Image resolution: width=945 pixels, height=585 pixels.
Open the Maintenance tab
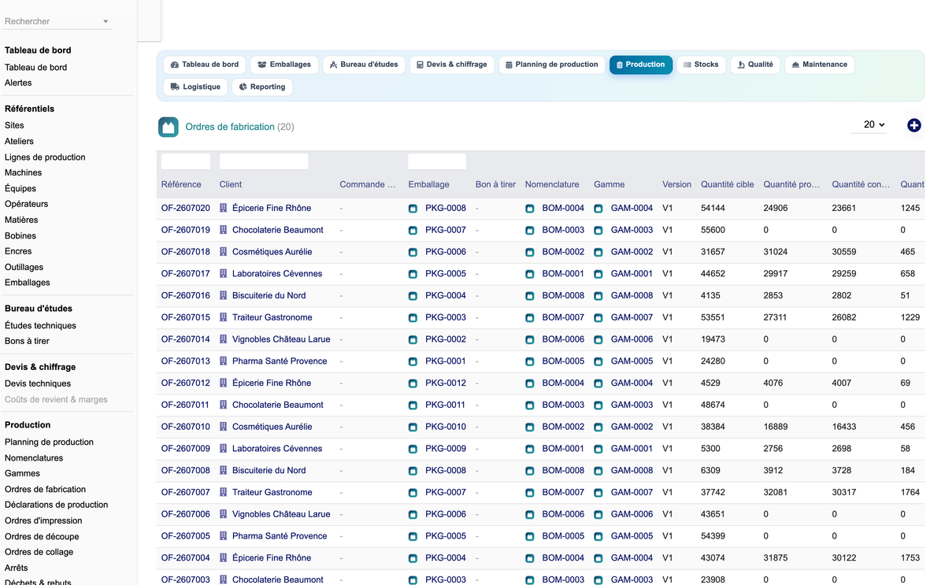pyautogui.click(x=819, y=65)
